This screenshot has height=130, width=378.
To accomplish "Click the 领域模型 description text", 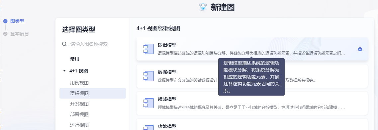I will (x=251, y=108).
